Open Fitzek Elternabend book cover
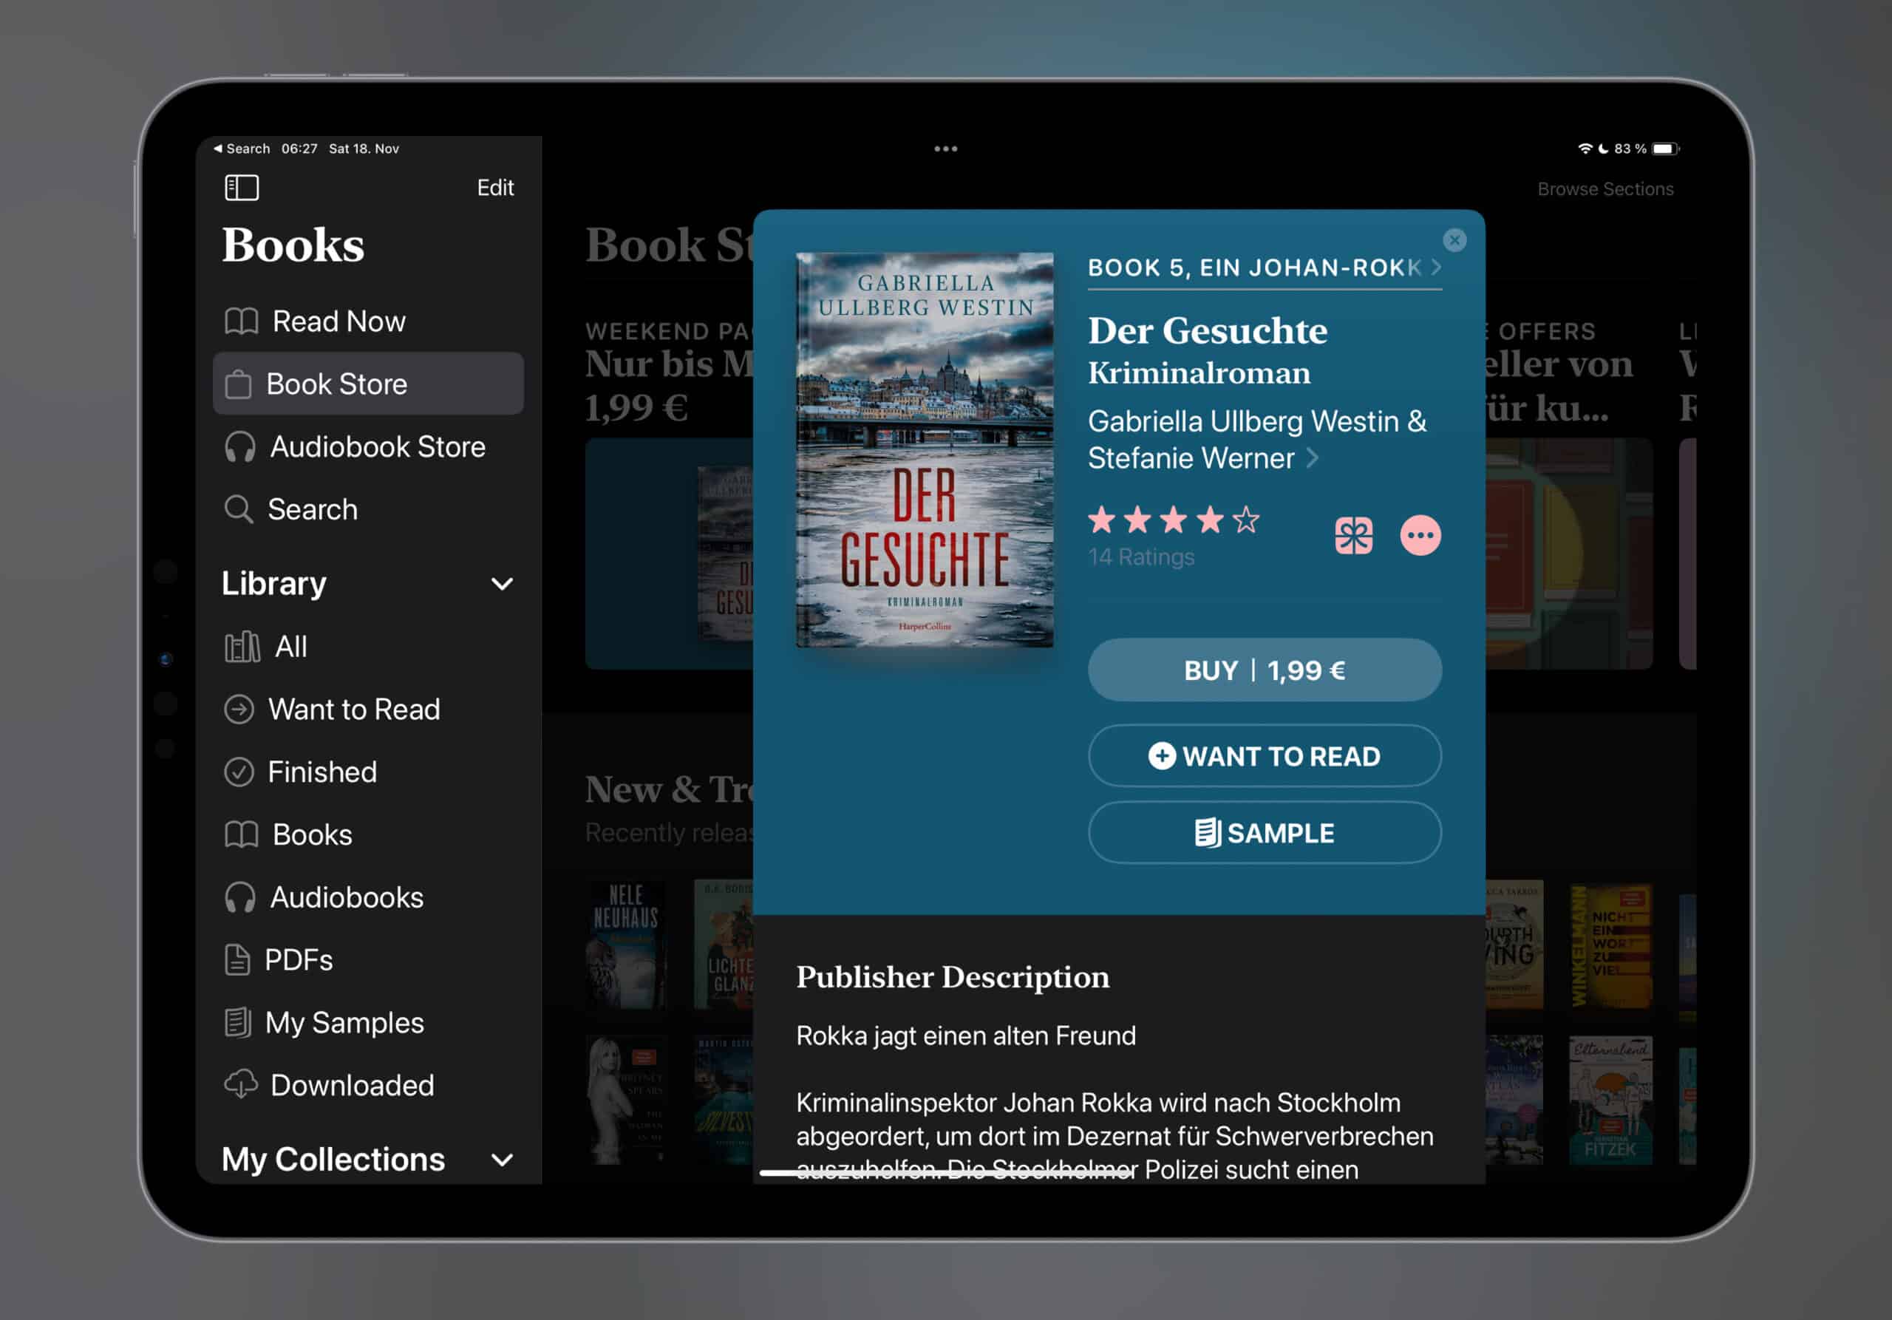The width and height of the screenshot is (1892, 1320). coord(1610,1100)
